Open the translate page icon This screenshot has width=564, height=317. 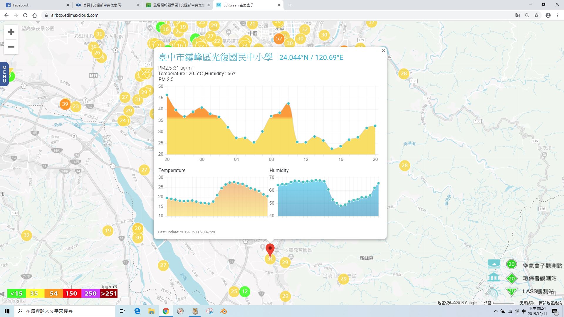(518, 15)
